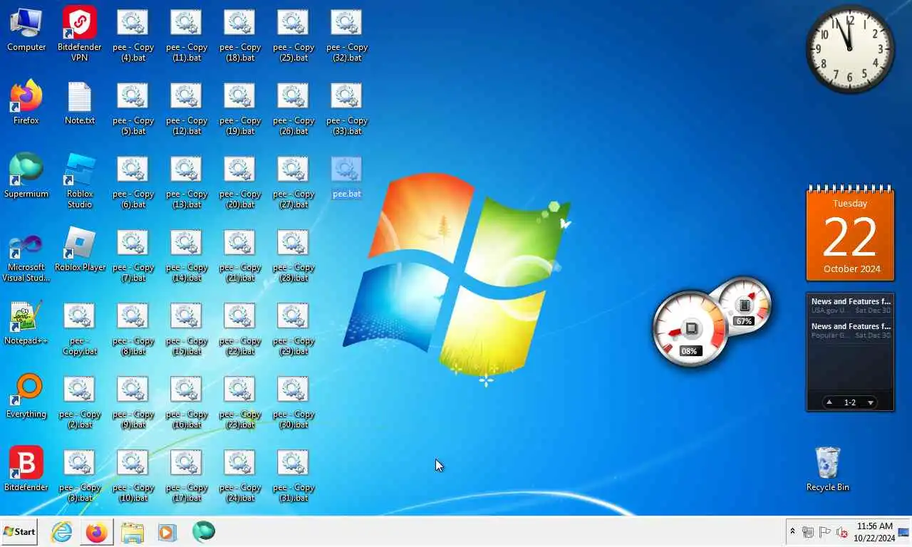Viewport: 912px width, 547px height.
Task: Open Windows Explorer from the taskbar
Action: pos(133,532)
